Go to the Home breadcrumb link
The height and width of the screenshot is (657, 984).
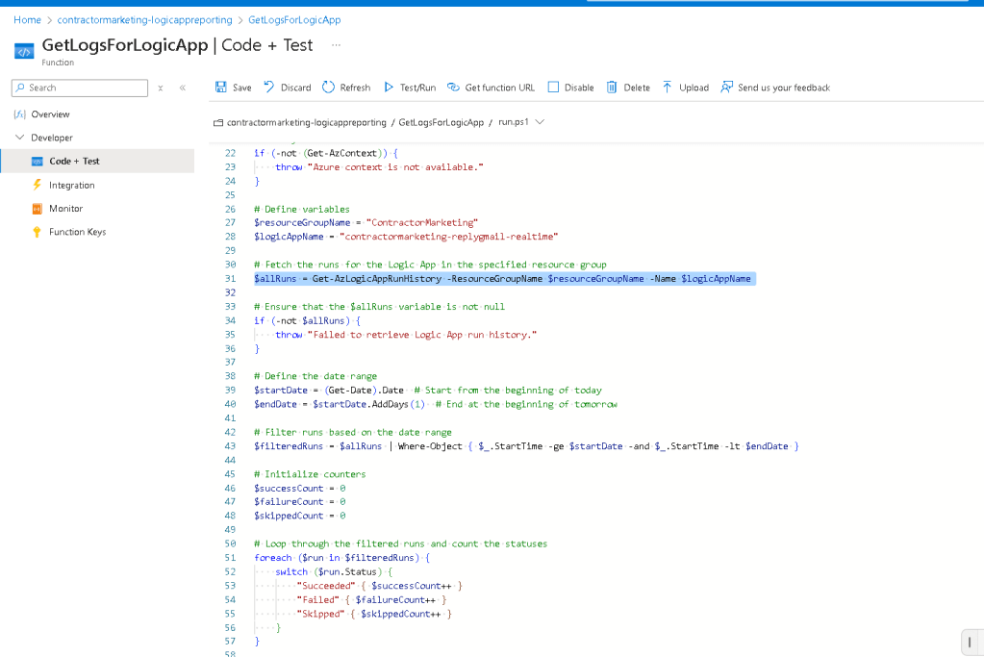[x=27, y=20]
